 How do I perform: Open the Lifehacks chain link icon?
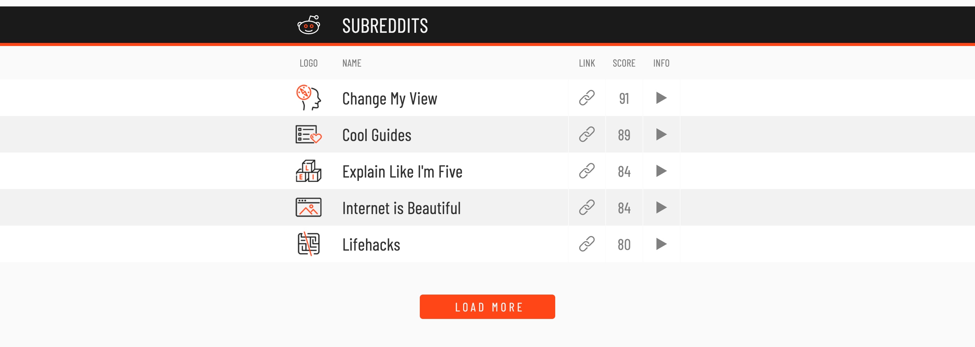(587, 244)
